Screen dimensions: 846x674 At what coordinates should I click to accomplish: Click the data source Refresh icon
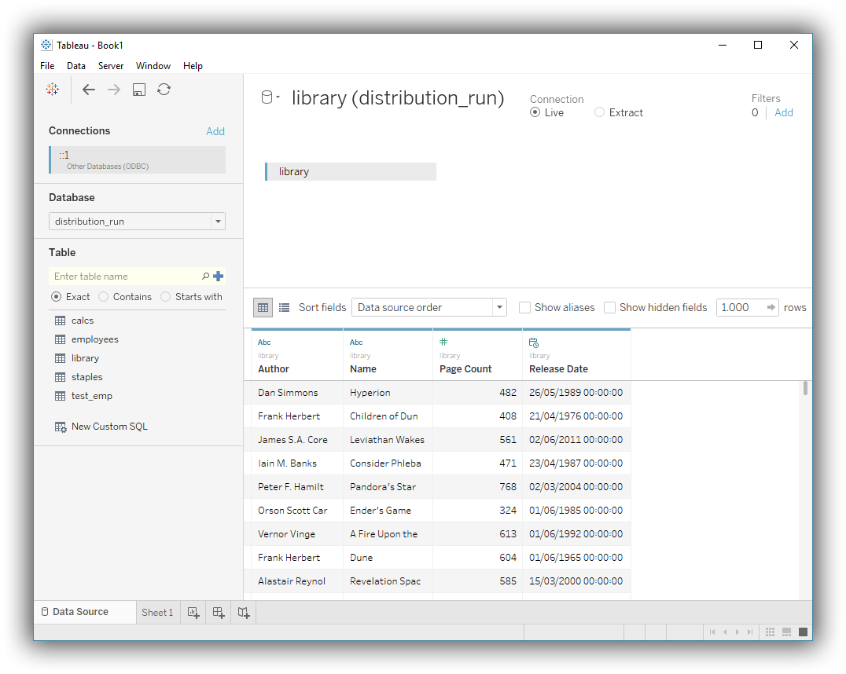click(x=164, y=90)
